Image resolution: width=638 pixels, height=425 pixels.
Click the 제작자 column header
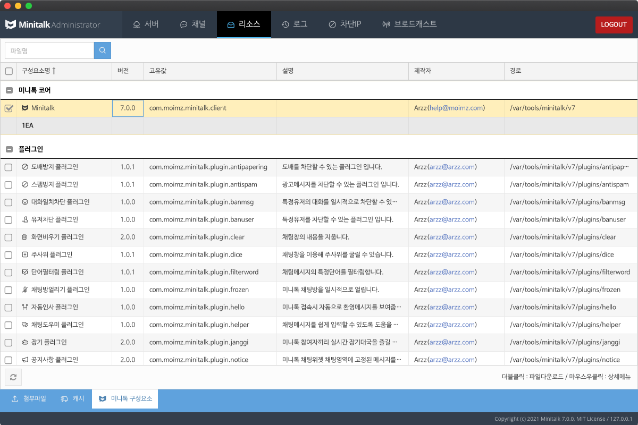tap(456, 71)
